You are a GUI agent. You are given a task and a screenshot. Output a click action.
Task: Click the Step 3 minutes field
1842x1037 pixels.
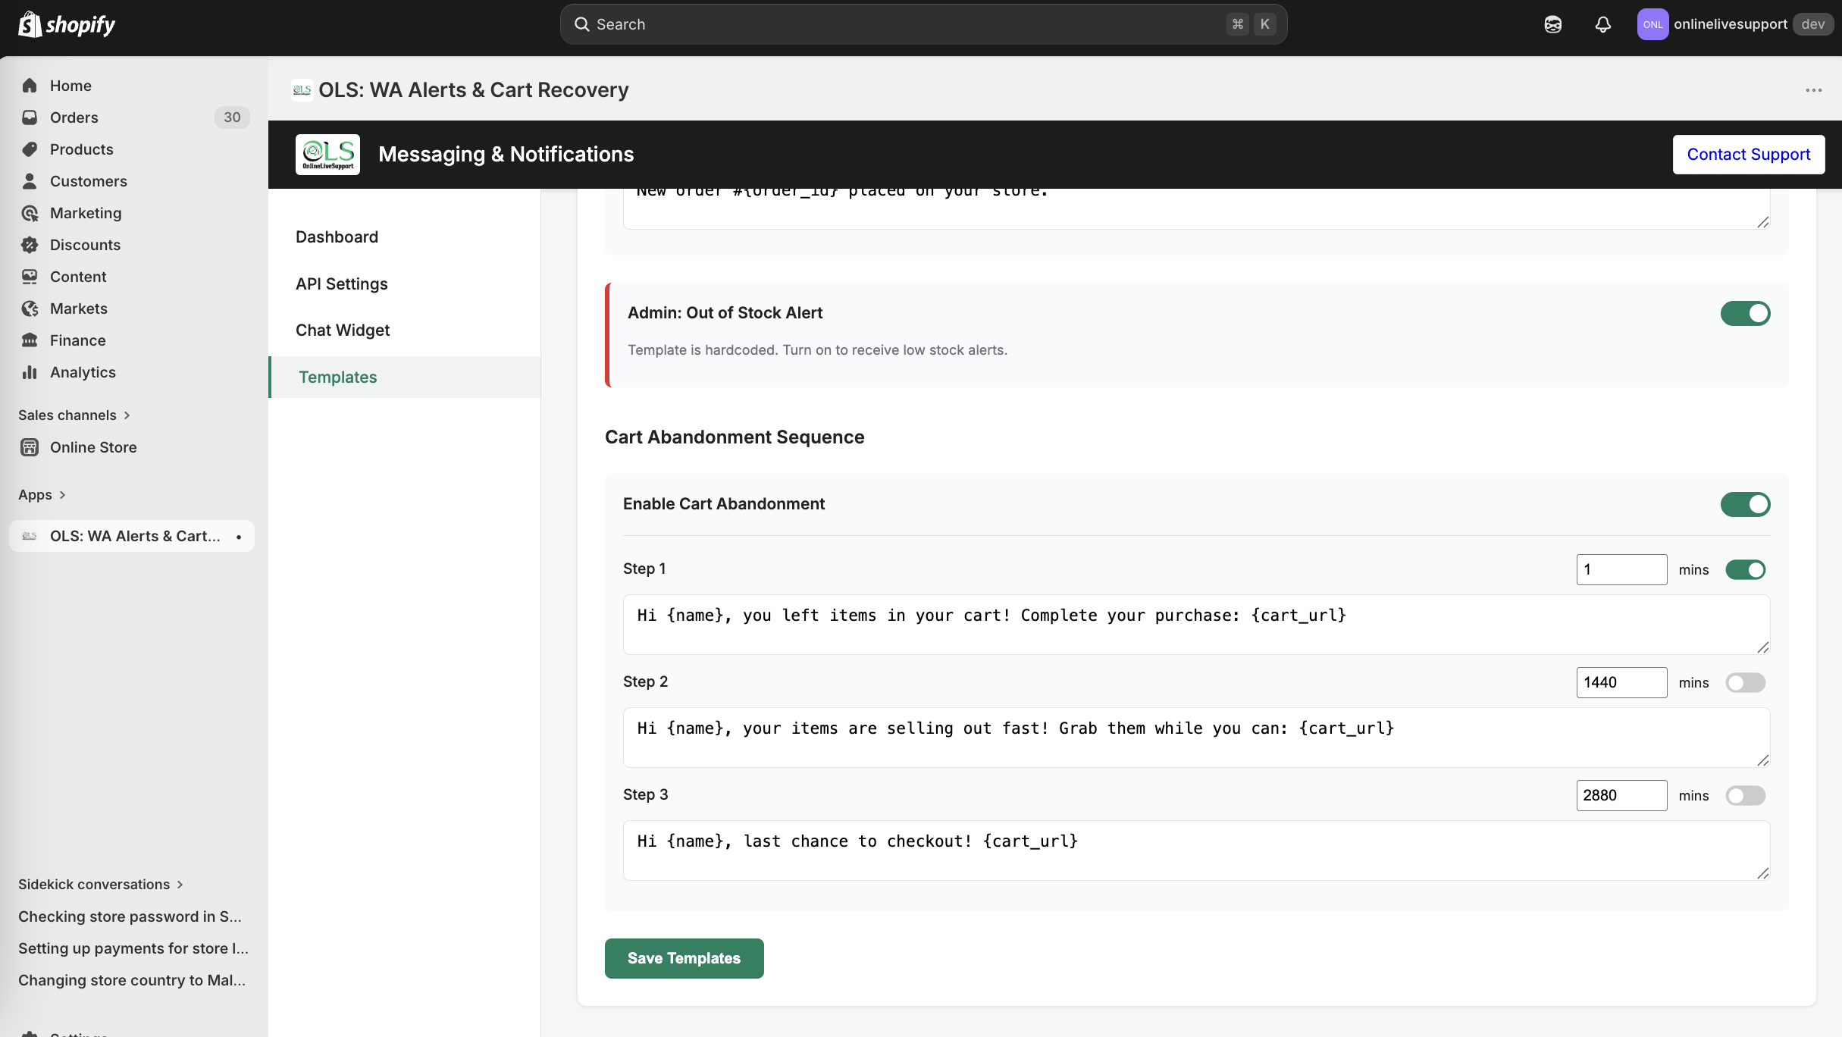click(1621, 796)
